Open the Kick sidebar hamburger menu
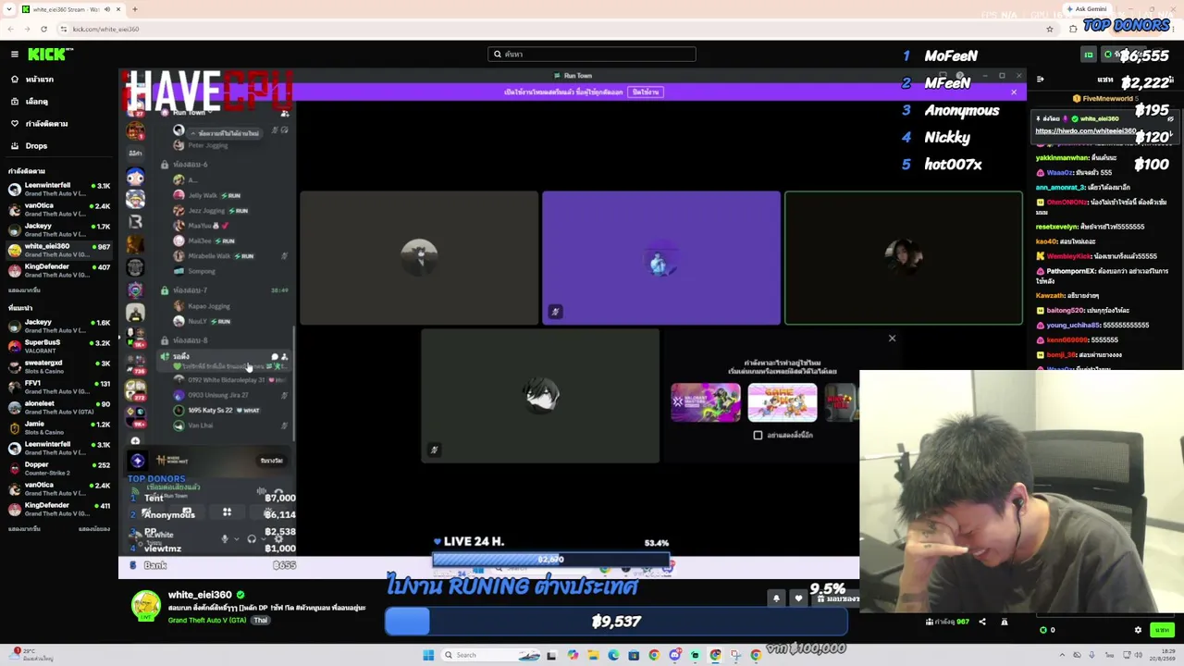 tap(15, 55)
